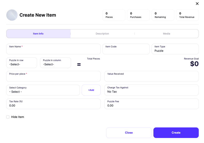
Task: Open the Charge Tax Against dropdown
Action: (152, 90)
